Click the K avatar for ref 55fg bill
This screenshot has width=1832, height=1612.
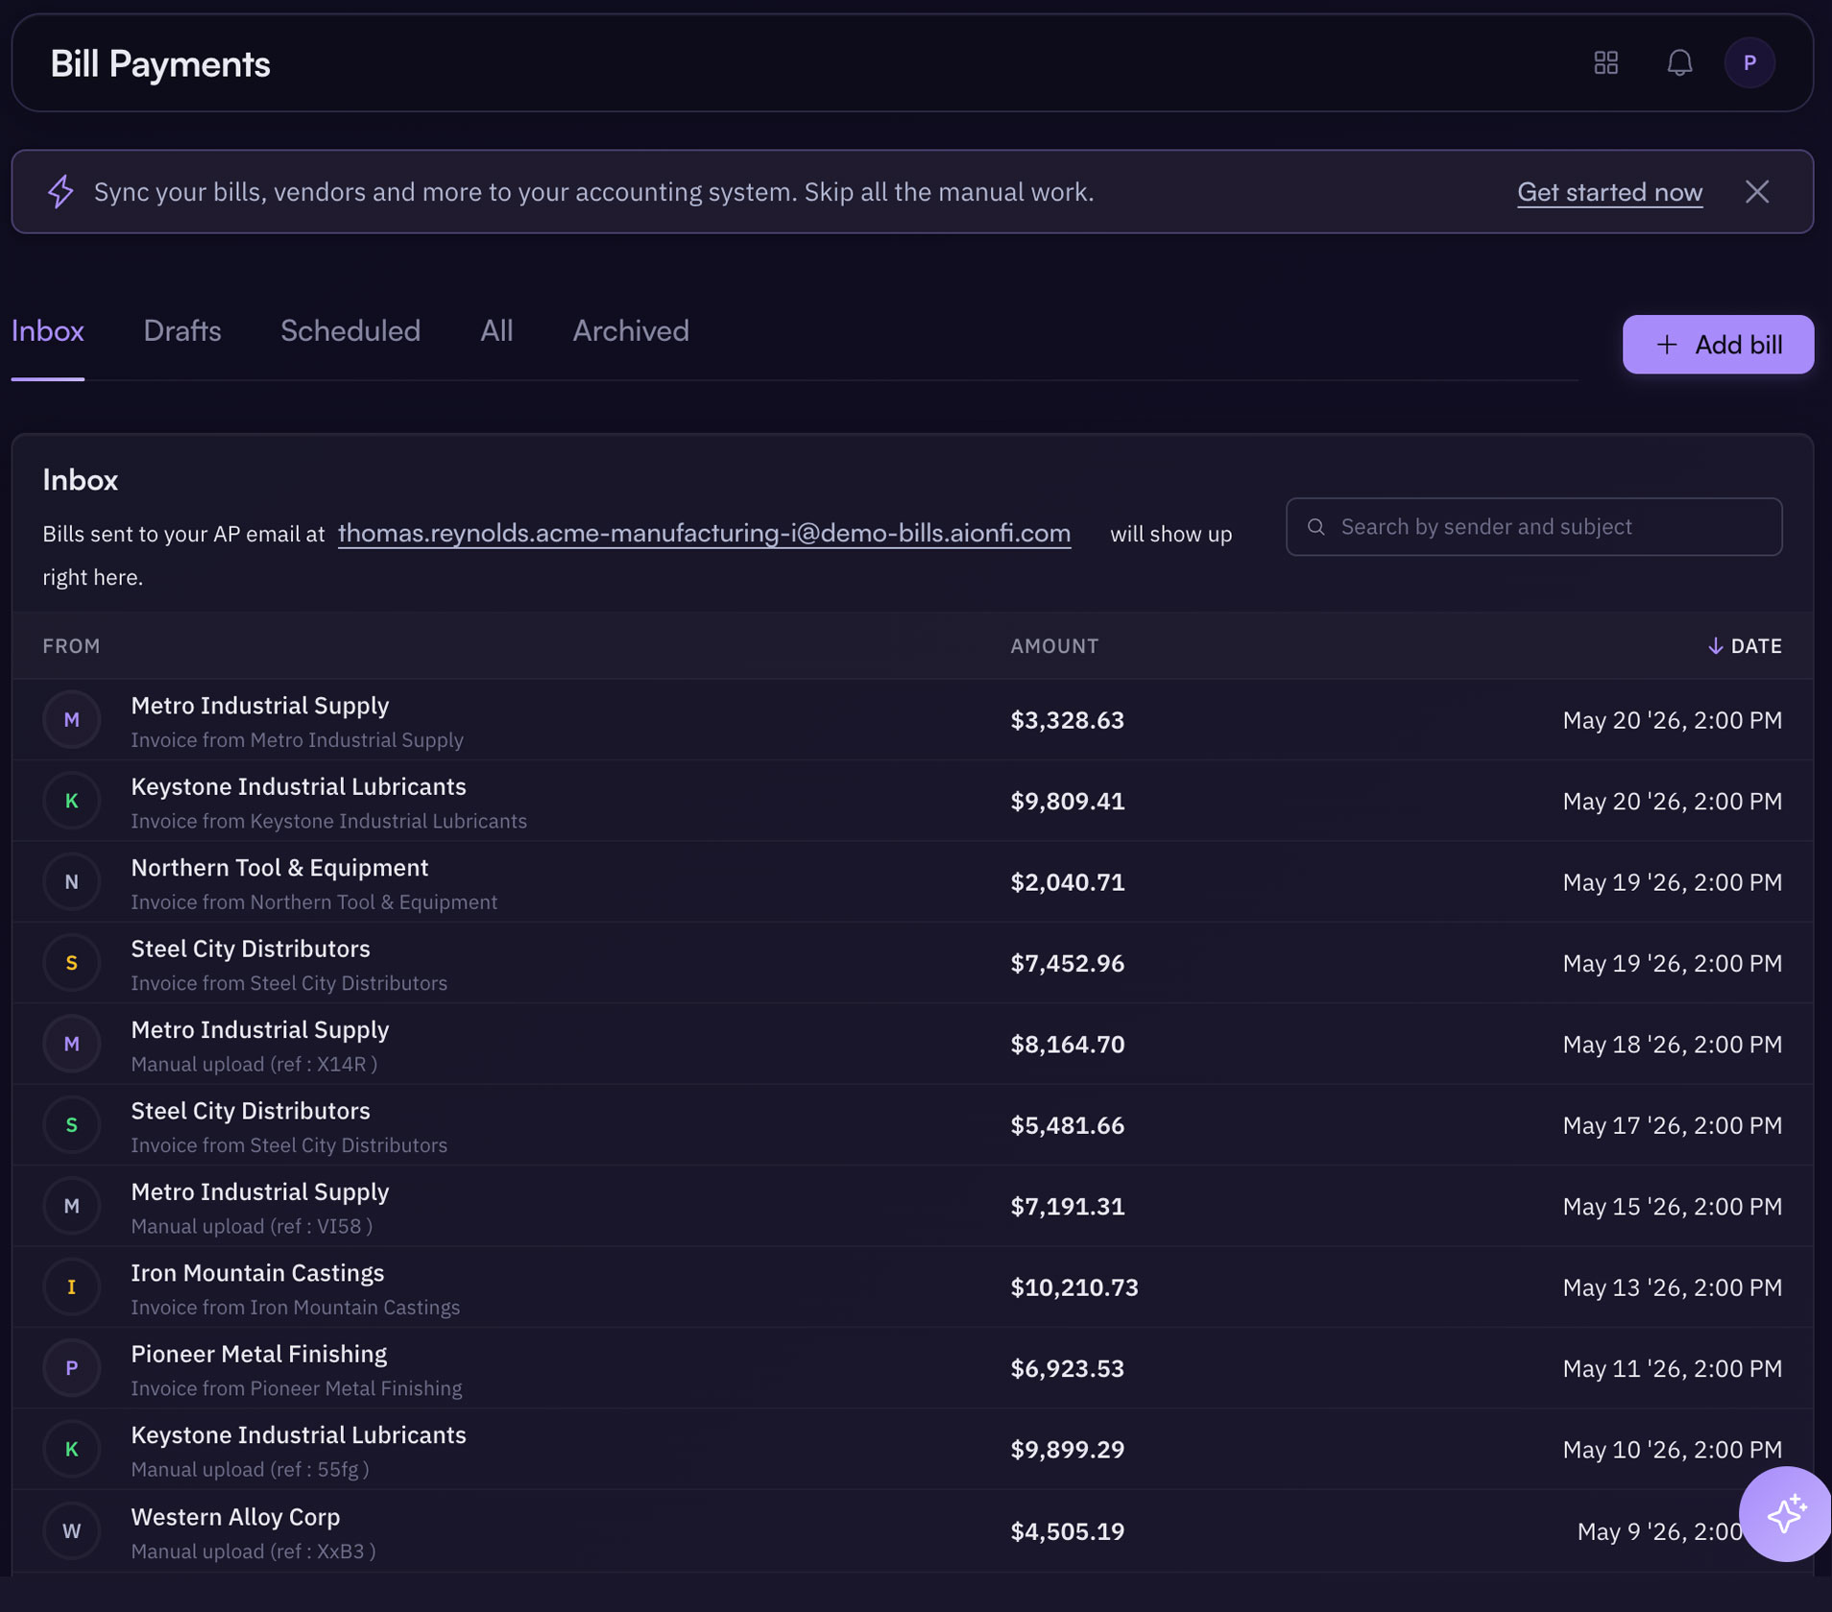[72, 1449]
